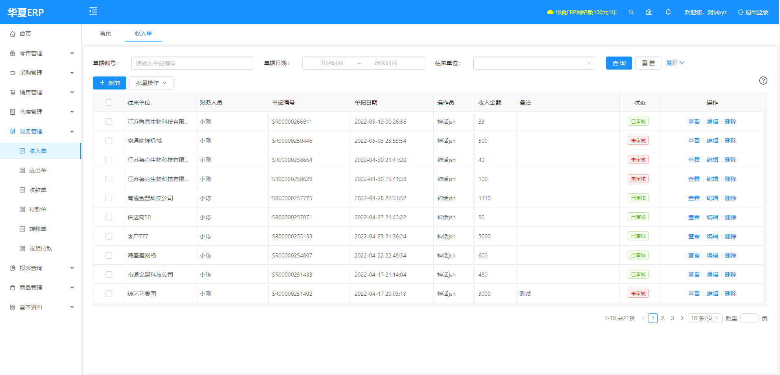Screen dimensions: 780x375
Task: Check the row for SR00000259446
Action: [109, 141]
